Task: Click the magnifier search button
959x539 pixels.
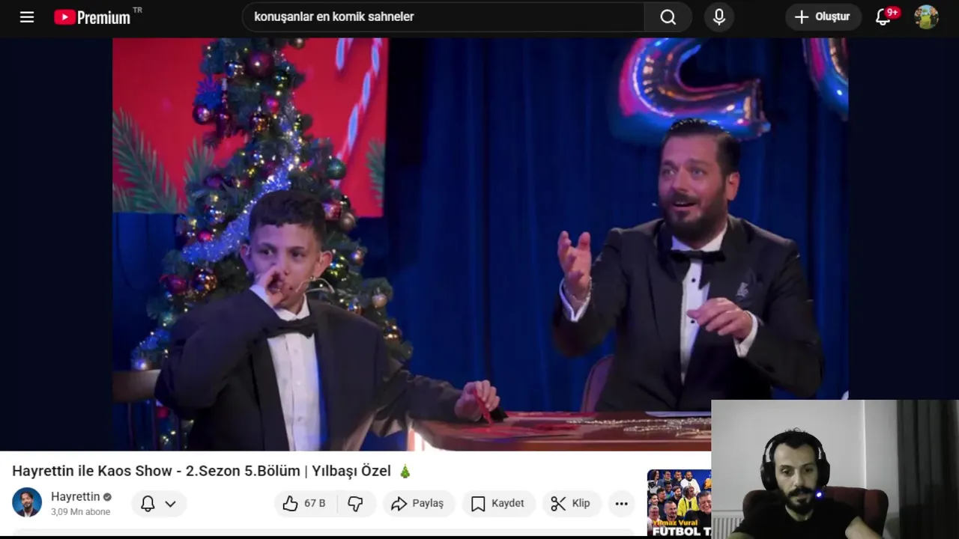Action: pyautogui.click(x=668, y=16)
